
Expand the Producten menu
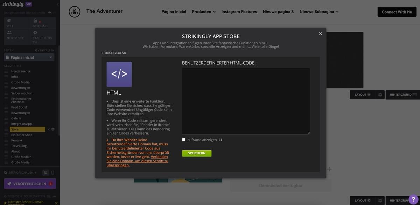[x=203, y=12]
